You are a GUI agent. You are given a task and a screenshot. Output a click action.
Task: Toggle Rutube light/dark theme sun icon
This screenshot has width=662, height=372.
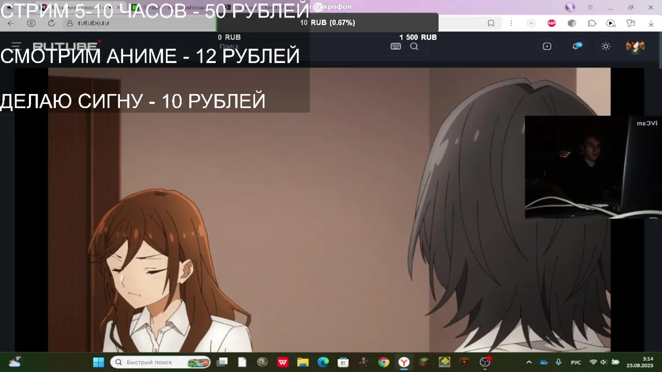[606, 46]
